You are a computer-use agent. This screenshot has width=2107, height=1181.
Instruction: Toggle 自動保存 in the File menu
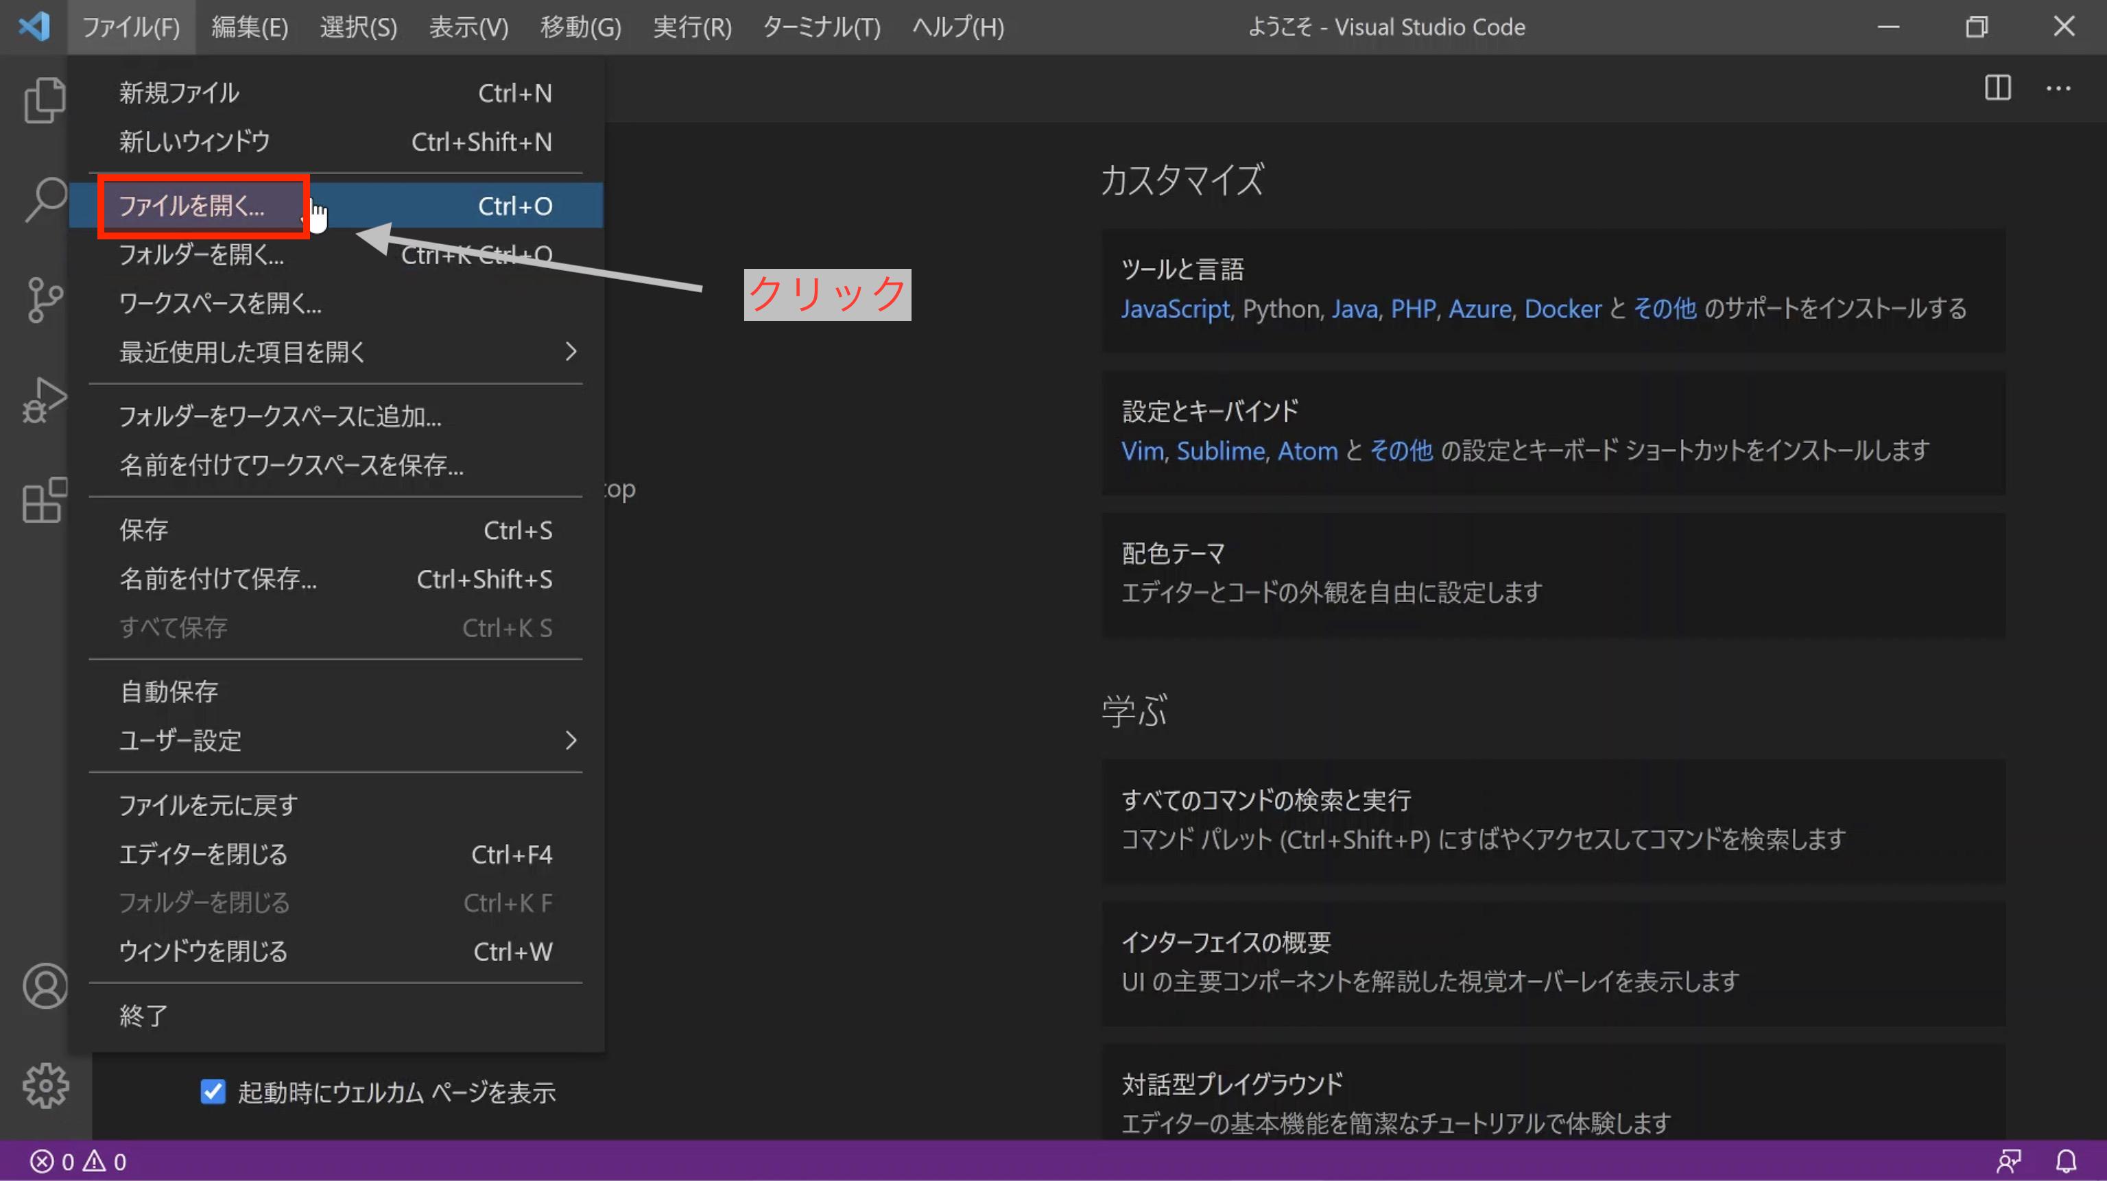[x=335, y=692]
